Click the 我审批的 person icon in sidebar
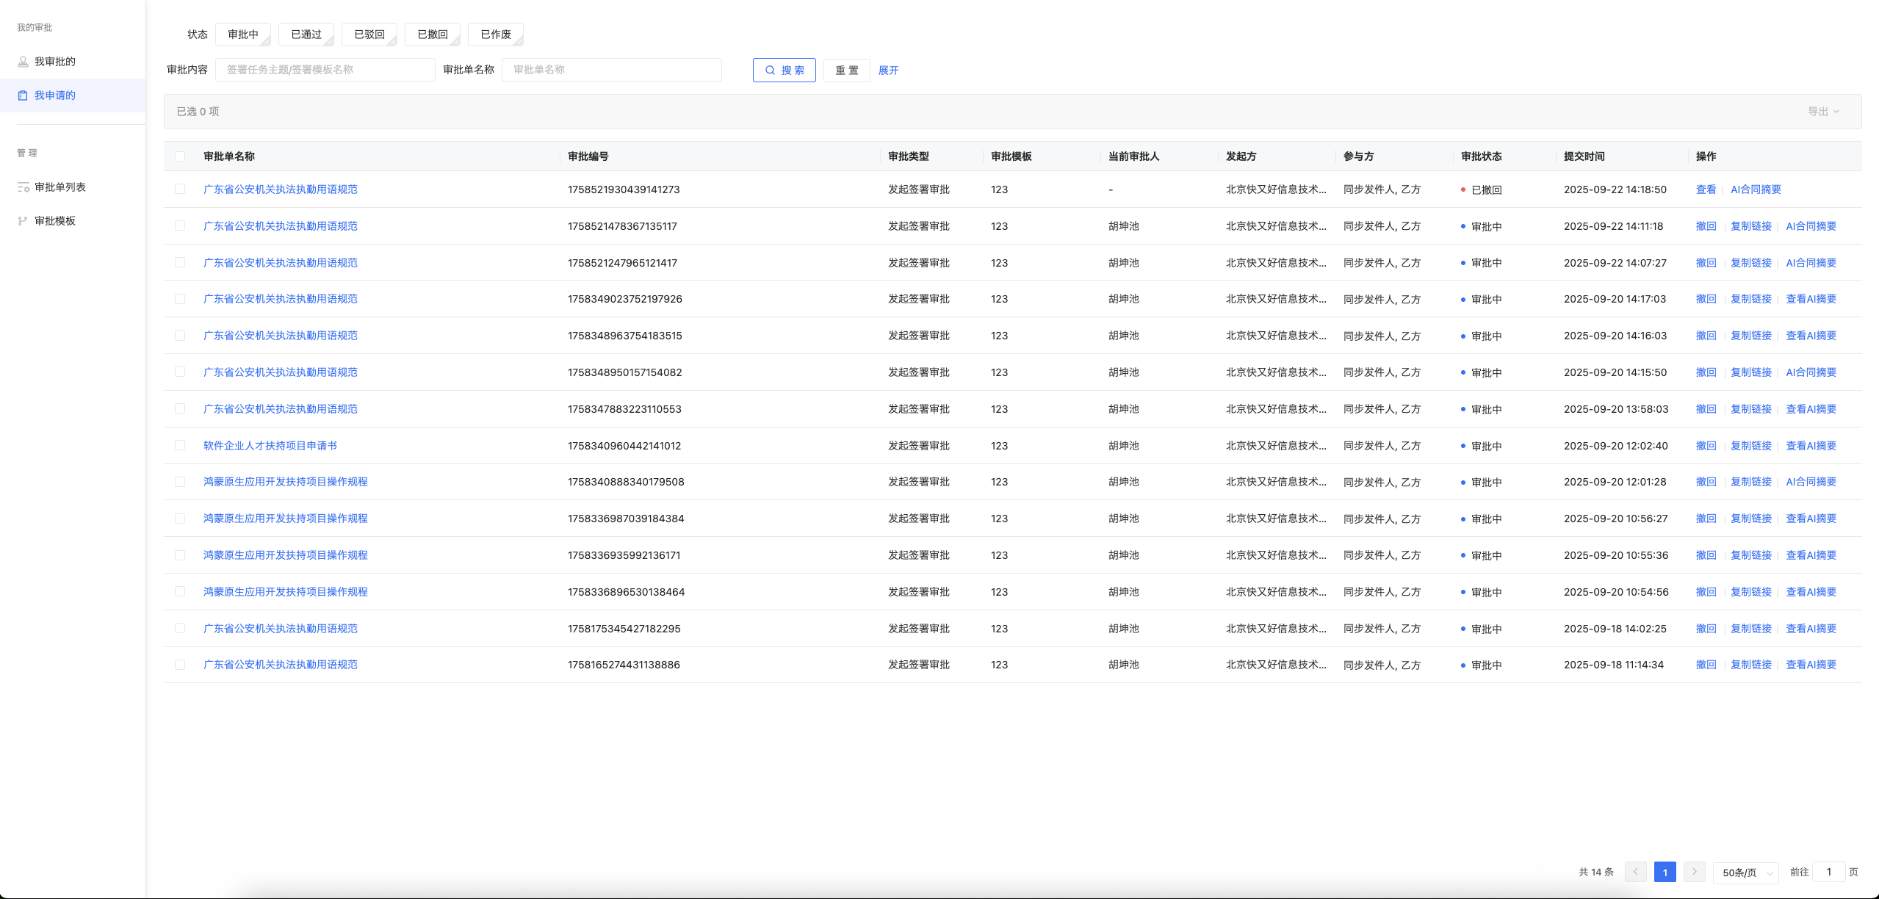Viewport: 1879px width, 899px height. 23,62
